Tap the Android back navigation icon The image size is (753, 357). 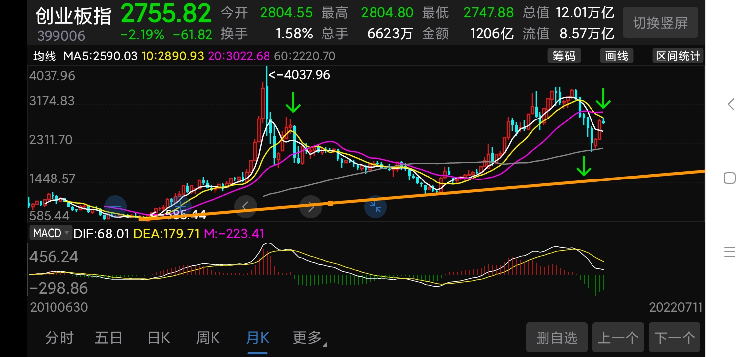click(730, 104)
